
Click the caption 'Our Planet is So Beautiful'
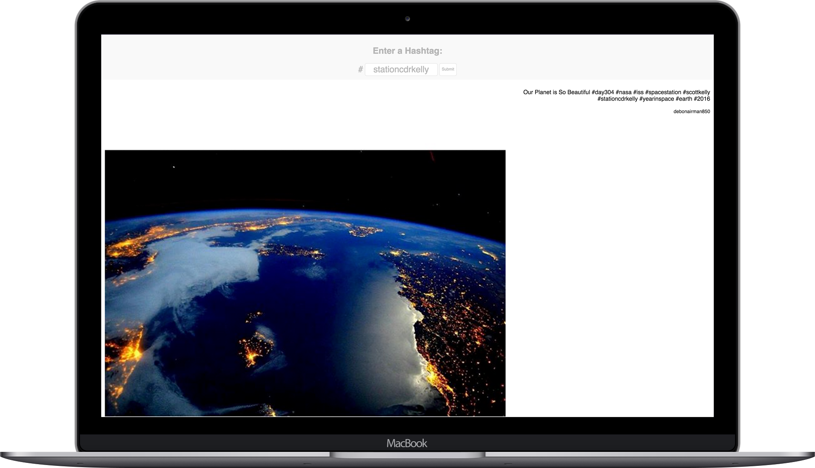click(556, 92)
